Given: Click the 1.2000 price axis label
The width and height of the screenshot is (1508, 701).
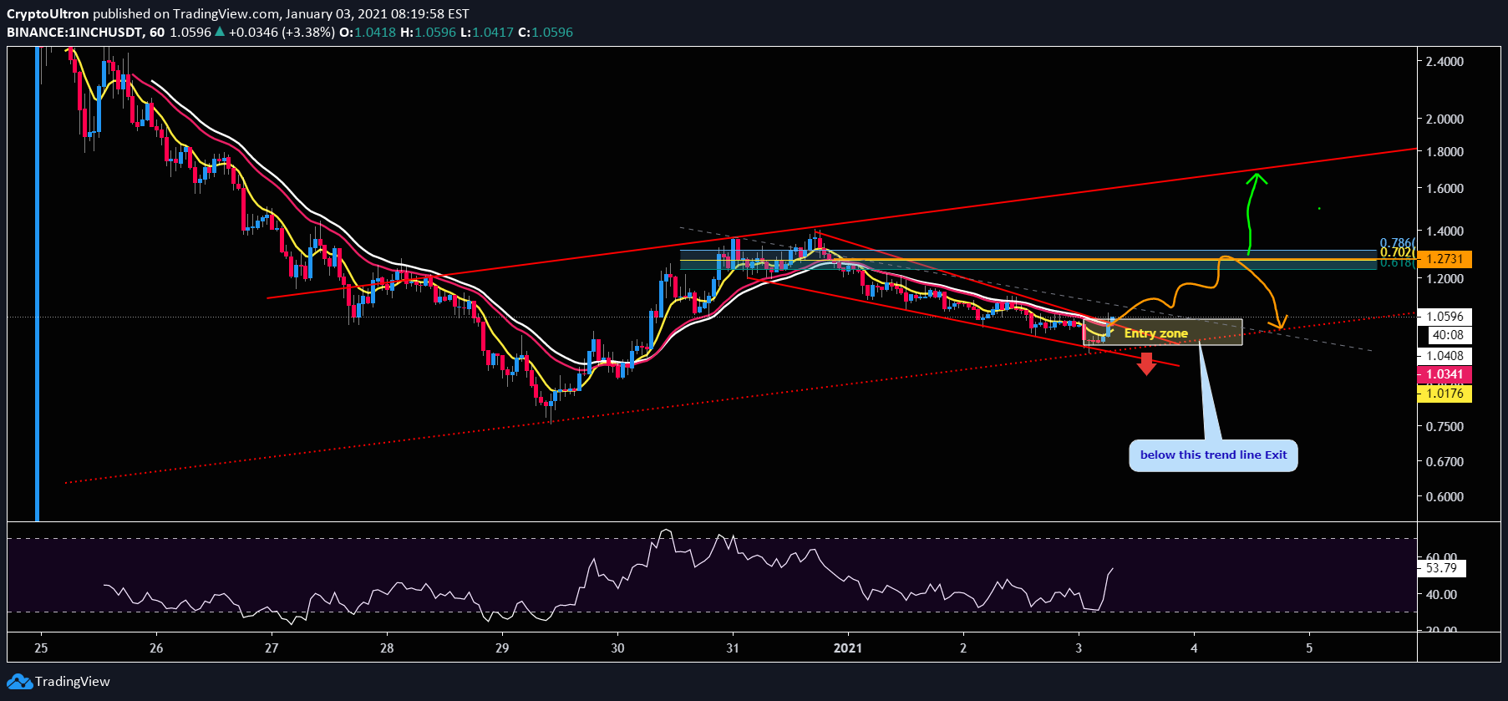Looking at the screenshot, I should tap(1445, 279).
